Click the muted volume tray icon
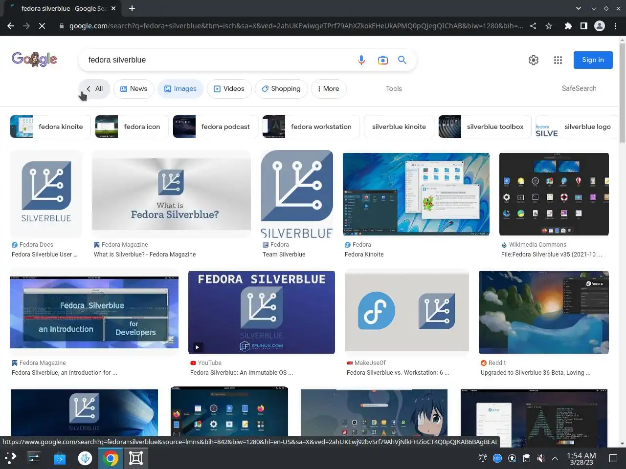The image size is (626, 469). (x=541, y=458)
